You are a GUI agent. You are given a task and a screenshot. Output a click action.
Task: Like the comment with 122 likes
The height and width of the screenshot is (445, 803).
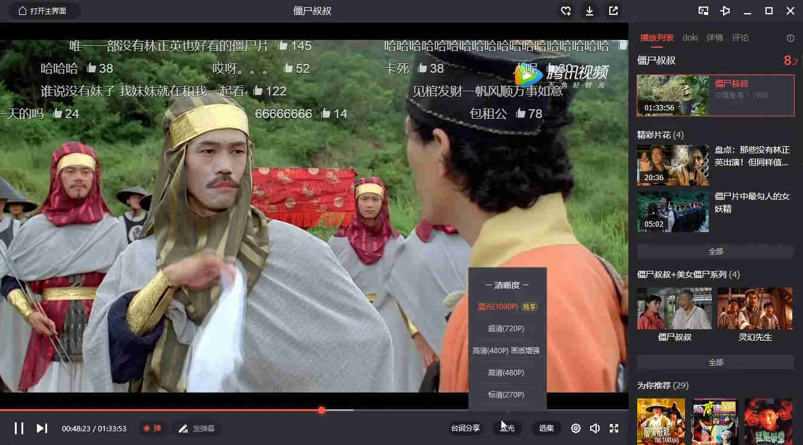pyautogui.click(x=258, y=91)
